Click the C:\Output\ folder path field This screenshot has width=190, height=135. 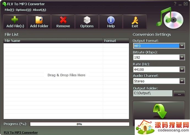click(x=153, y=93)
